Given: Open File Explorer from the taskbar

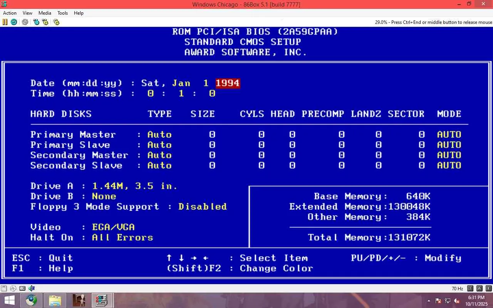Looking at the screenshot, I should (x=55, y=300).
